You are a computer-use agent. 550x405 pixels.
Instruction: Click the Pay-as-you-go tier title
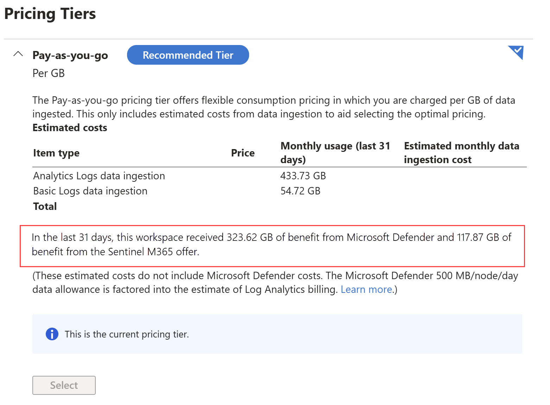pyautogui.click(x=70, y=56)
